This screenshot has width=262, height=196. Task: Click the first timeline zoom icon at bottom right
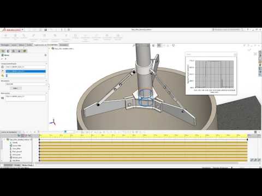(x=252, y=160)
